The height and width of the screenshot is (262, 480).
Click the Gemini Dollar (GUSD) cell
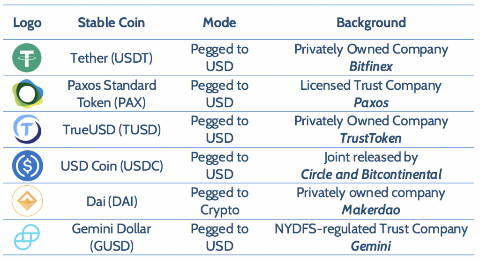pyautogui.click(x=112, y=237)
